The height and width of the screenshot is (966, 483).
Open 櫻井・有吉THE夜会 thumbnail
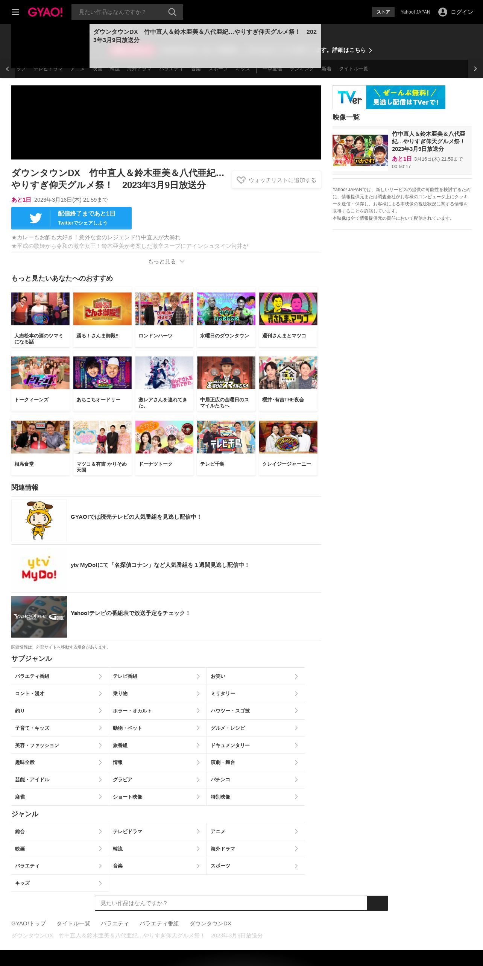288,373
